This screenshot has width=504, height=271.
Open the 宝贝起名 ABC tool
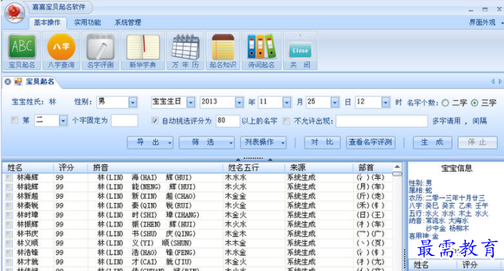click(21, 51)
